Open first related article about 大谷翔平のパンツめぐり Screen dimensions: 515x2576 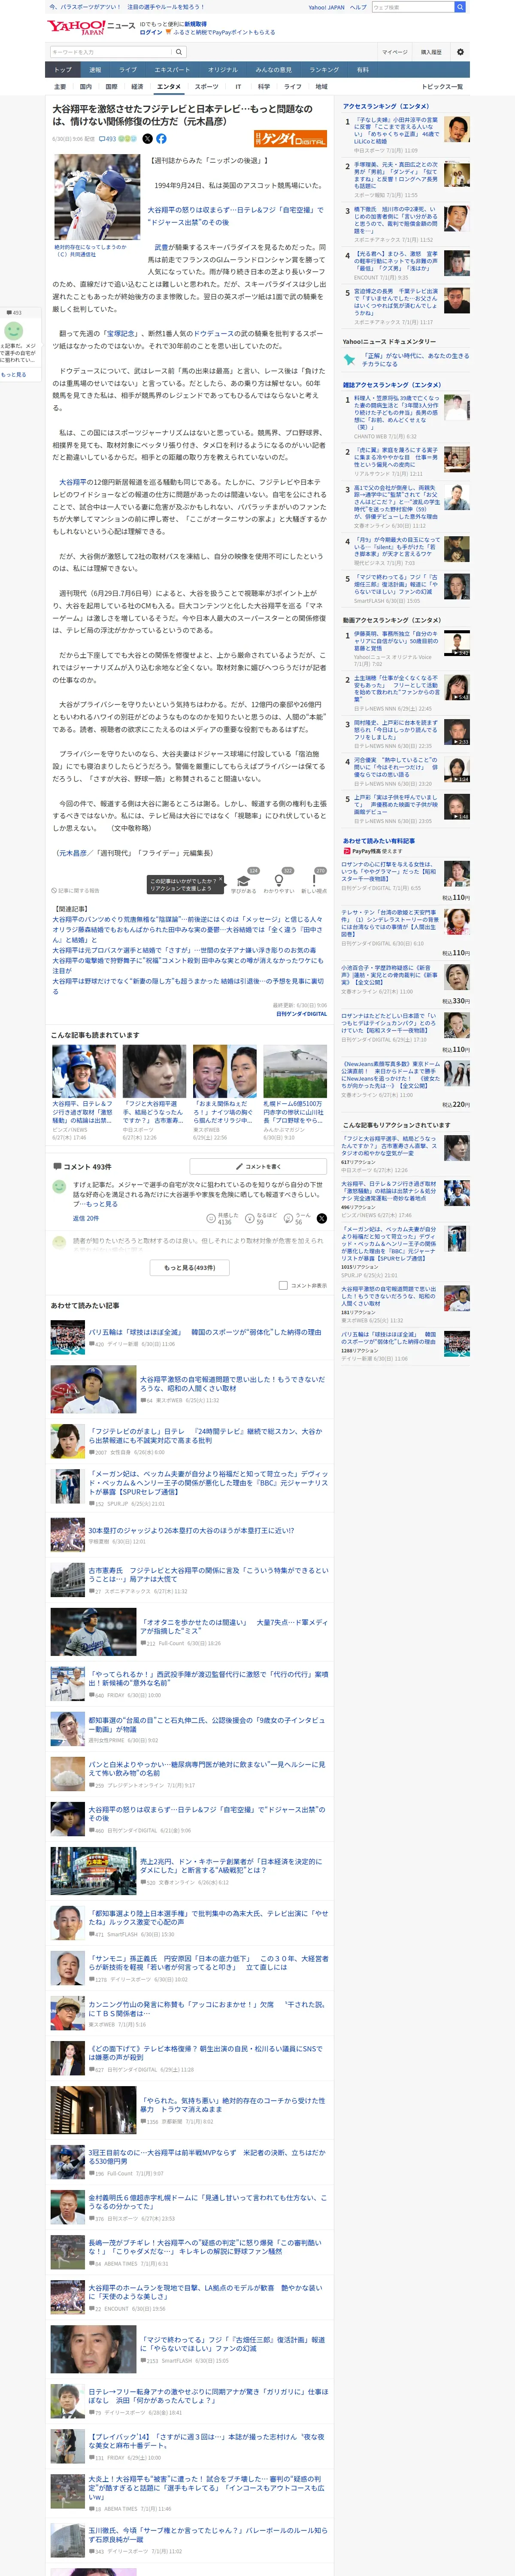187,919
